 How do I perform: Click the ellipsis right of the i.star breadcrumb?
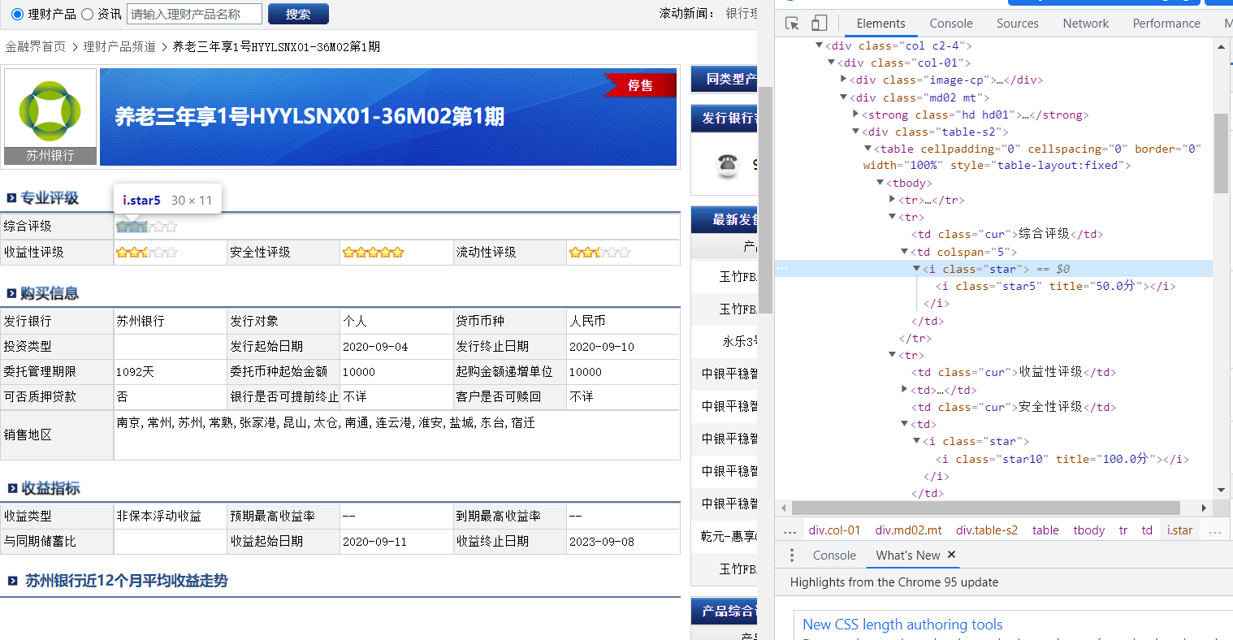(x=1215, y=530)
